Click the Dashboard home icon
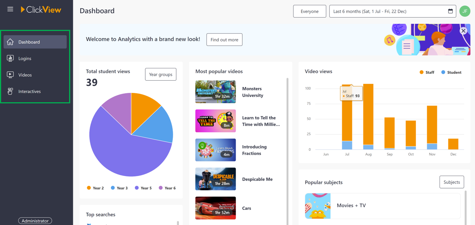Viewport: 475px width, 225px height. [x=10, y=42]
